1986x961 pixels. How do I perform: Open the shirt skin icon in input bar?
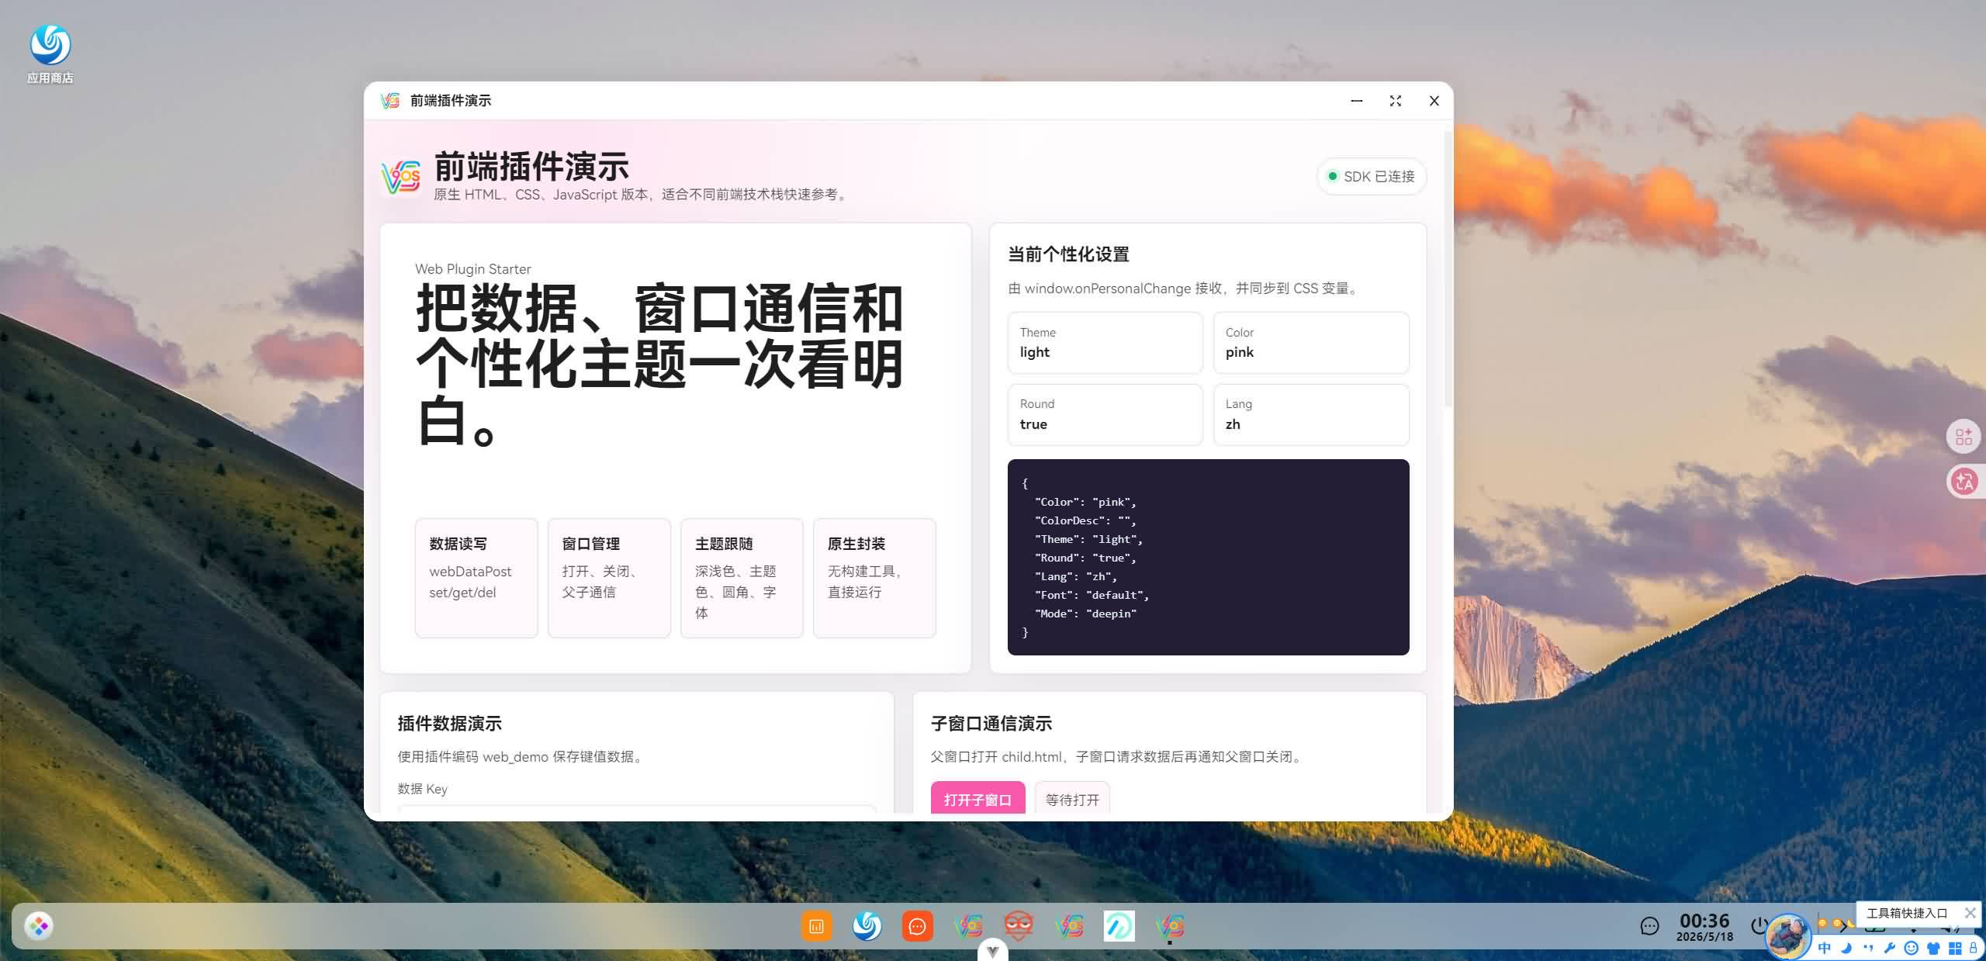coord(1933,948)
